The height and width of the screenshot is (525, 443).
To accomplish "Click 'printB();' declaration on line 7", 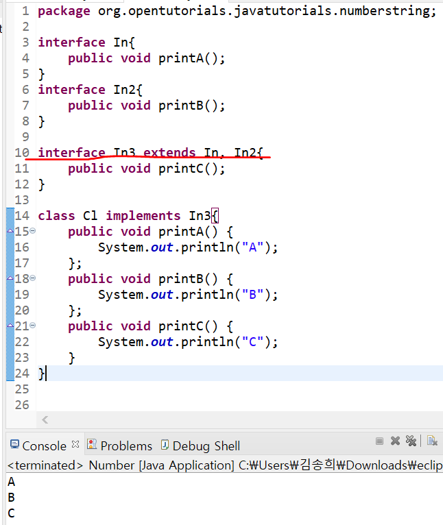I will pyautogui.click(x=192, y=106).
